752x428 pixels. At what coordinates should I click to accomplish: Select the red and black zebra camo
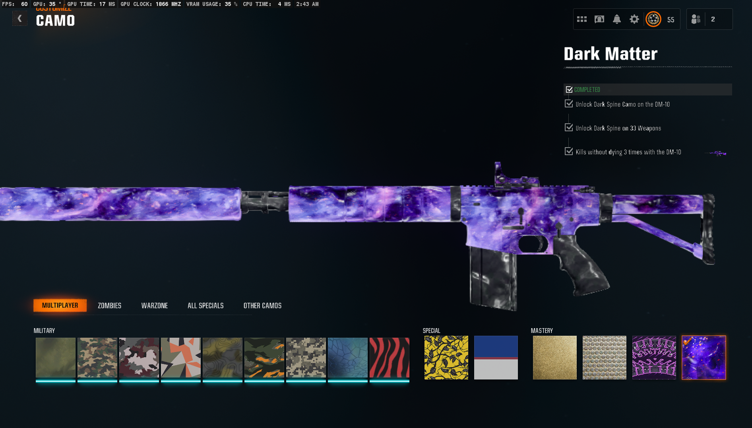tap(390, 358)
